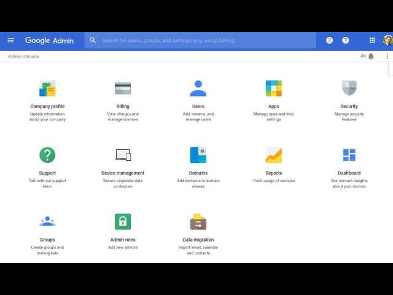Open the Google apps grid launcher
The height and width of the screenshot is (295, 393).
[x=372, y=40]
